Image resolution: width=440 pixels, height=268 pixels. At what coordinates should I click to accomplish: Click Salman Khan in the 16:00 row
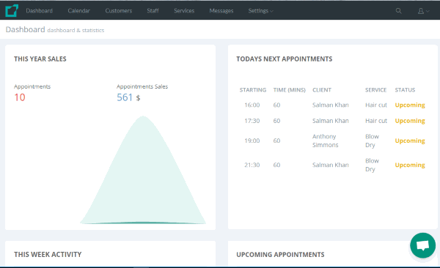tap(331, 105)
